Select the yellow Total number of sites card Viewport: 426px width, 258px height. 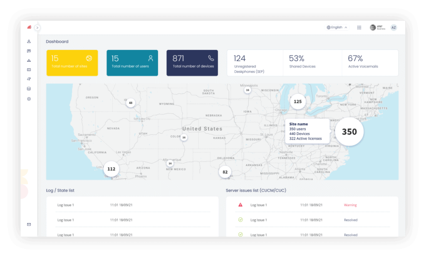[72, 63]
